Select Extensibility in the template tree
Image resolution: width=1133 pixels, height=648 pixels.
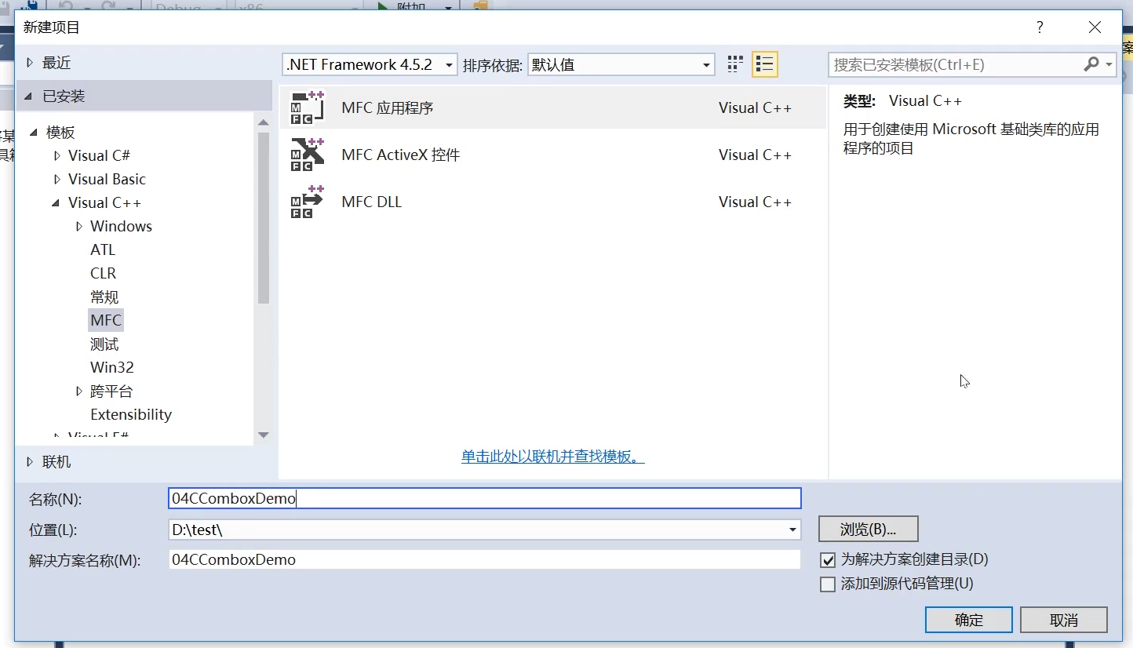pyautogui.click(x=131, y=414)
